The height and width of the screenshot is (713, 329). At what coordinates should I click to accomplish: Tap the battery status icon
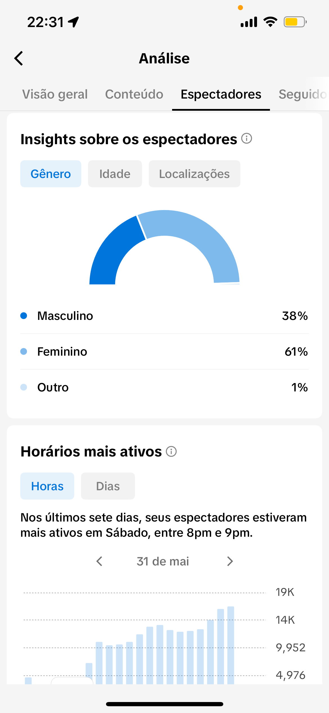[295, 22]
